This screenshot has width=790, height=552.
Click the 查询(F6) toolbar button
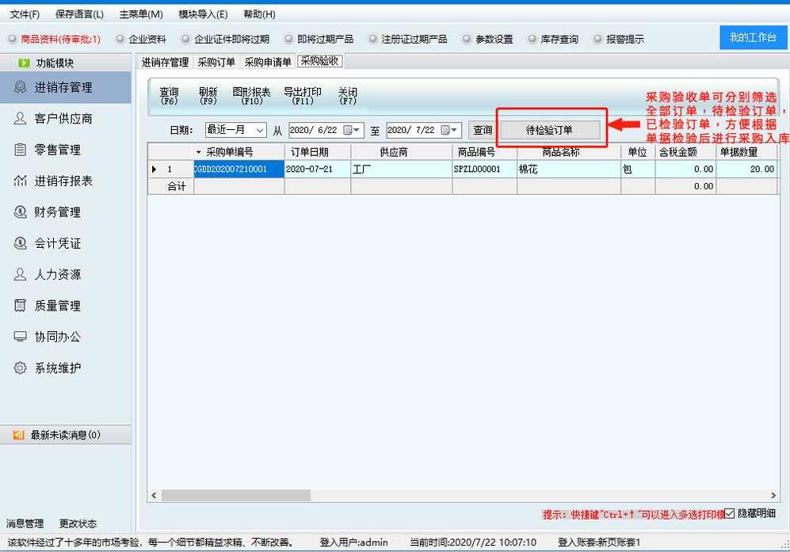click(169, 96)
